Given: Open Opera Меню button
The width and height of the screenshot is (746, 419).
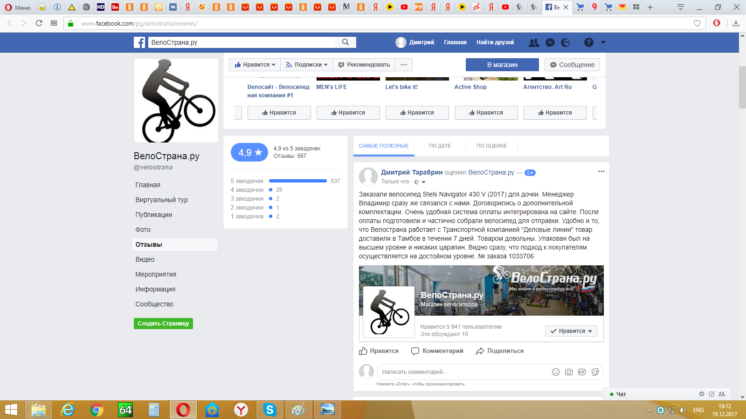Looking at the screenshot, I should [18, 7].
